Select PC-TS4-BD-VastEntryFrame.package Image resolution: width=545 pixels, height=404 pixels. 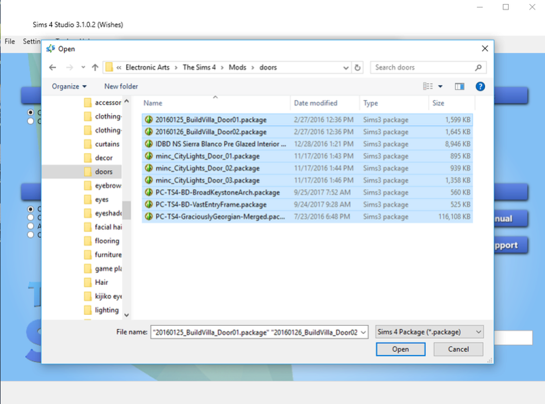pyautogui.click(x=307, y=205)
